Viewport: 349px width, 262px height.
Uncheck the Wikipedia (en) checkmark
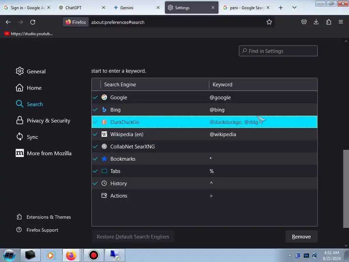(95, 134)
